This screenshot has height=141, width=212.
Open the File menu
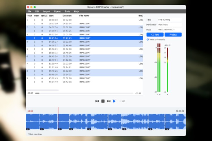coord(29,12)
